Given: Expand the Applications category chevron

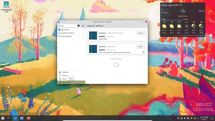Looking at the screenshot, I should coord(84,30).
